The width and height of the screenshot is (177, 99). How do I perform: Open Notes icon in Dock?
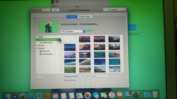coord(63,96)
